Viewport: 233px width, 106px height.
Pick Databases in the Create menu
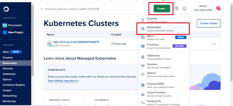click(x=164, y=57)
